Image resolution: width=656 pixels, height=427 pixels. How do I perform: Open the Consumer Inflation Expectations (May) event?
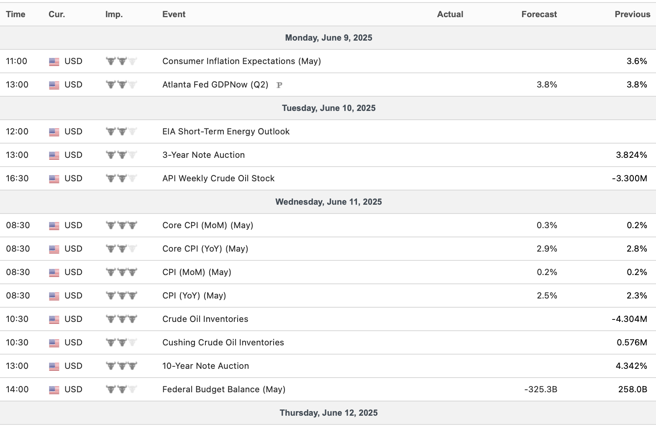click(241, 61)
